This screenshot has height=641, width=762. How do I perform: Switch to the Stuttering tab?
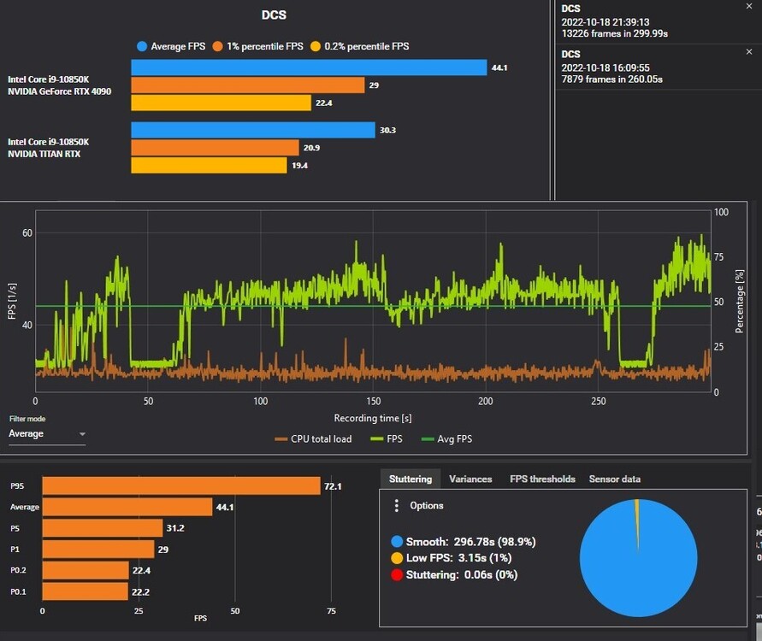pyautogui.click(x=411, y=479)
